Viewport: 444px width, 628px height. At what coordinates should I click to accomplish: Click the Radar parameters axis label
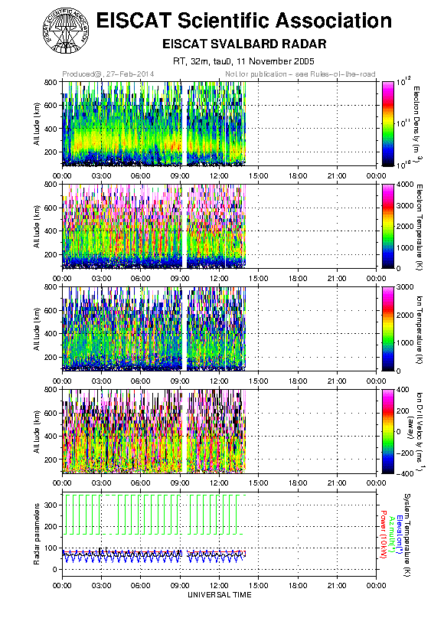coord(37,535)
